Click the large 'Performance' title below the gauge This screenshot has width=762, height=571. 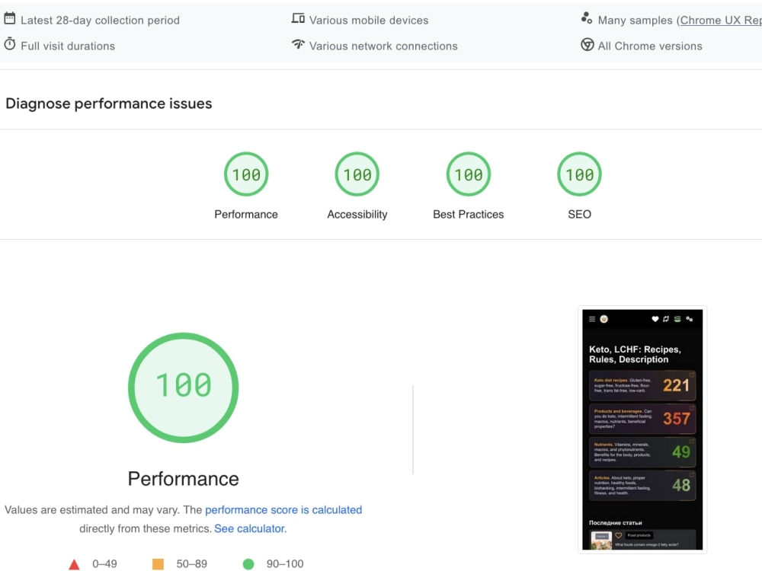click(183, 479)
